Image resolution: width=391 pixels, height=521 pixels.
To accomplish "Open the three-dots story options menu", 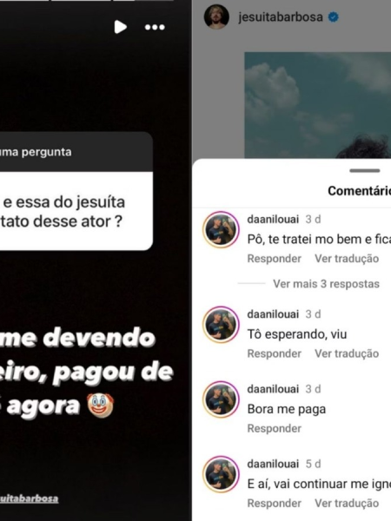I will [x=155, y=27].
